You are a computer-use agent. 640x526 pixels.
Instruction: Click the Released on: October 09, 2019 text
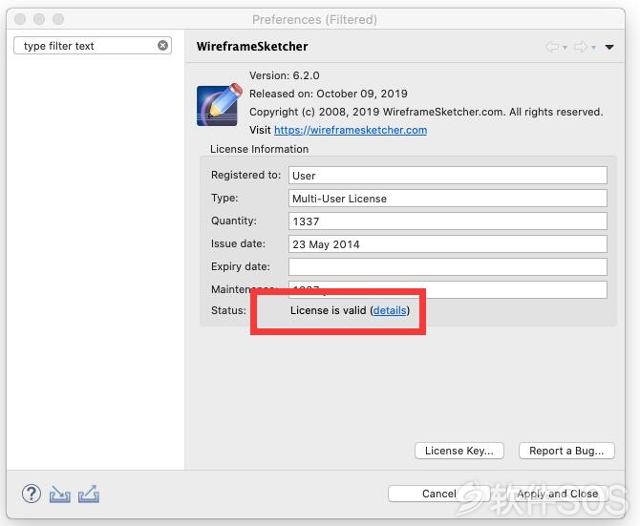pos(329,94)
